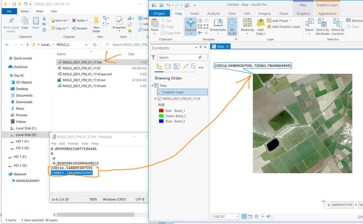The height and width of the screenshot is (224, 363).
Task: Open the Graphics contextual tab
Action: (303, 13)
